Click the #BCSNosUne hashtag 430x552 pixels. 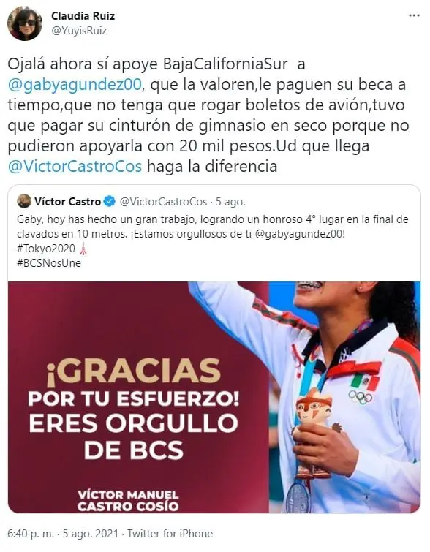[49, 263]
